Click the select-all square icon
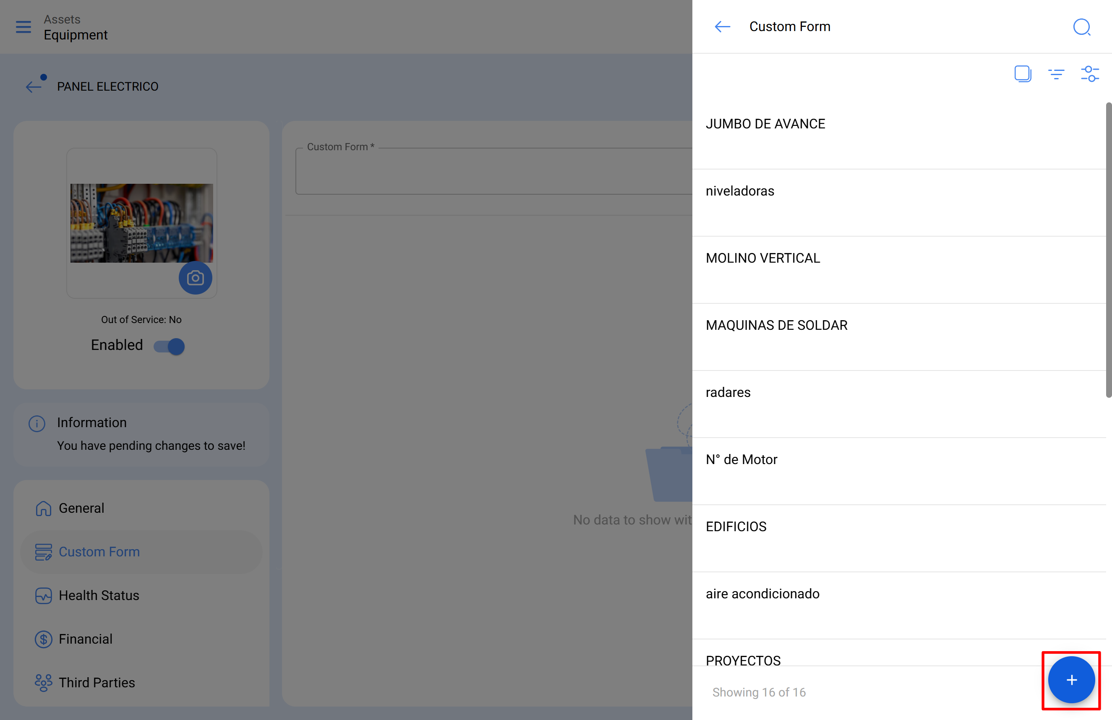Image resolution: width=1112 pixels, height=720 pixels. 1022,74
